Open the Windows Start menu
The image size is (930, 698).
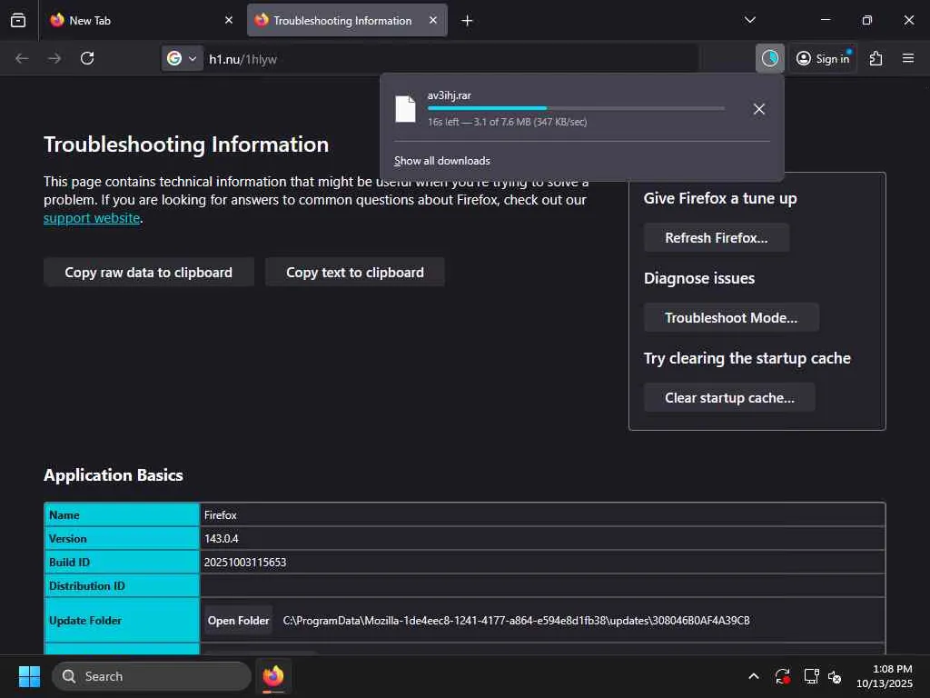[x=29, y=676]
